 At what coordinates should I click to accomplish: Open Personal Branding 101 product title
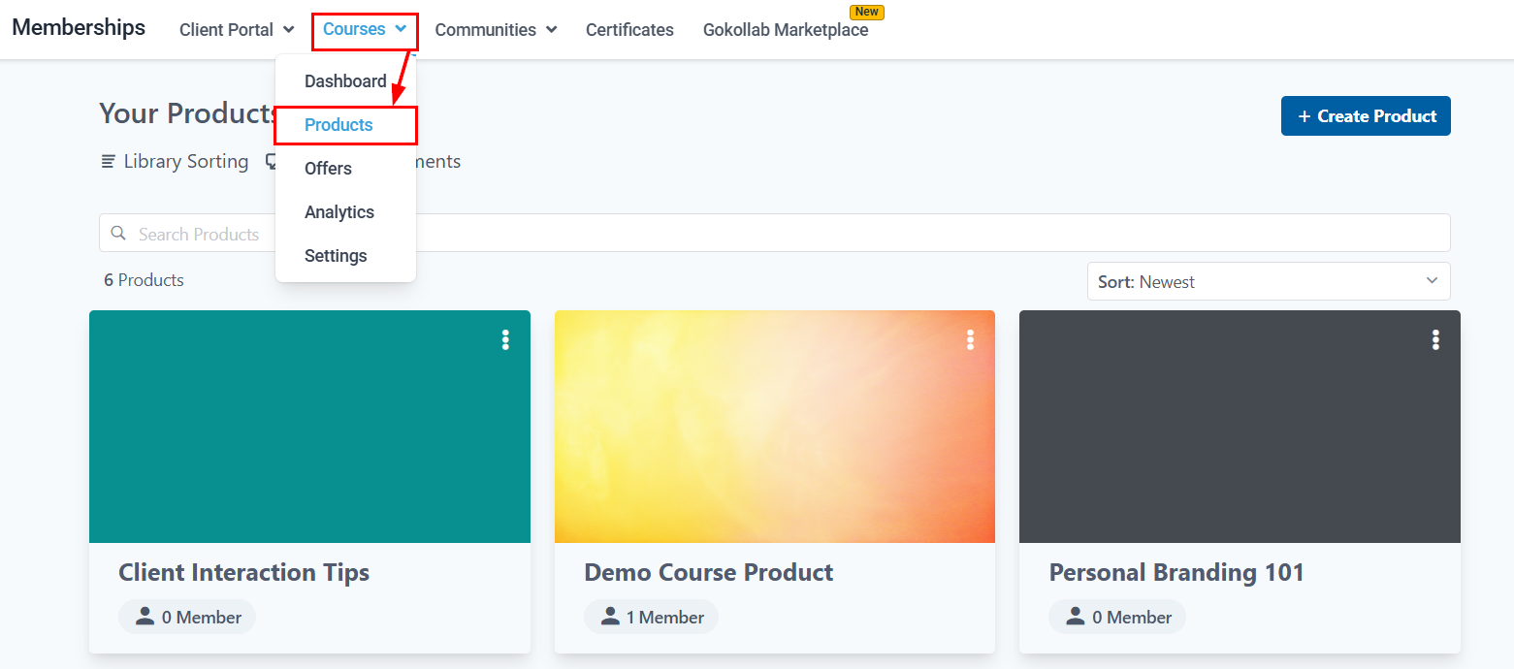click(x=1176, y=572)
